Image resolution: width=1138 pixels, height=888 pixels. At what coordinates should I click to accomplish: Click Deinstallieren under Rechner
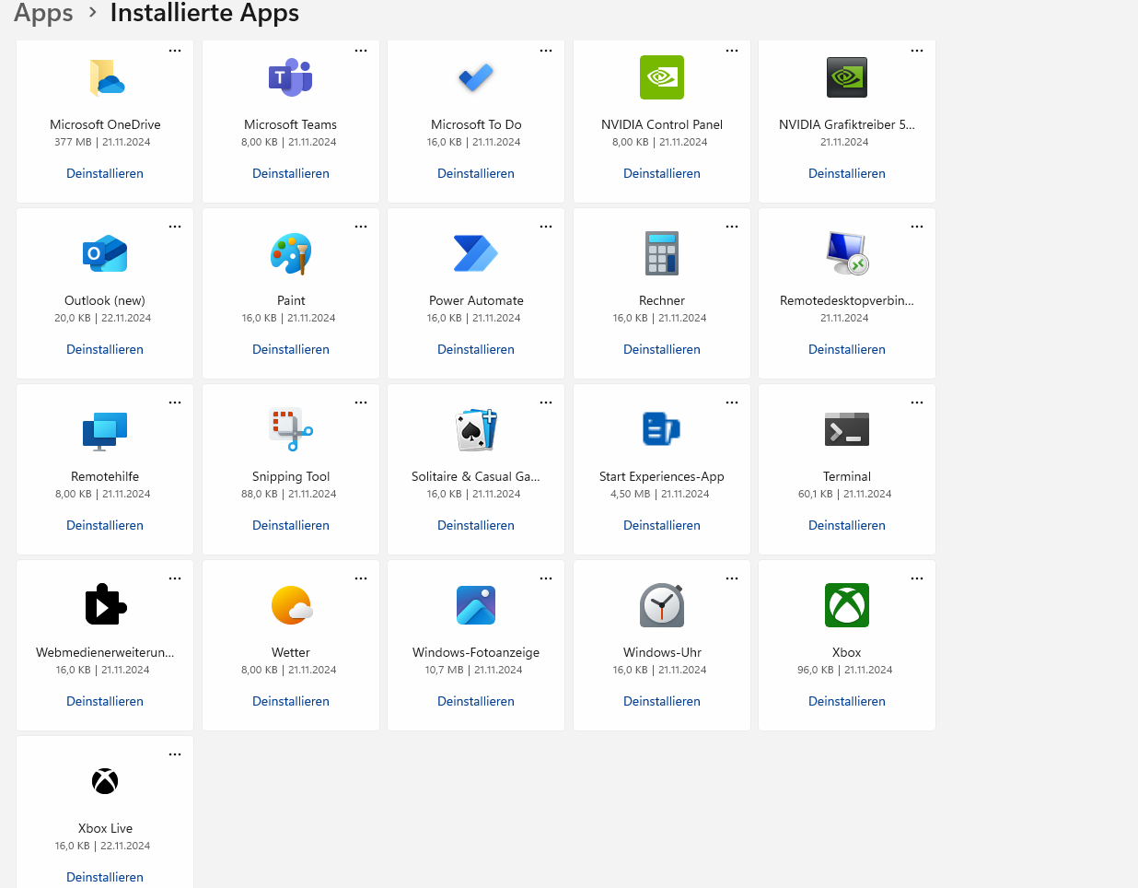(662, 349)
